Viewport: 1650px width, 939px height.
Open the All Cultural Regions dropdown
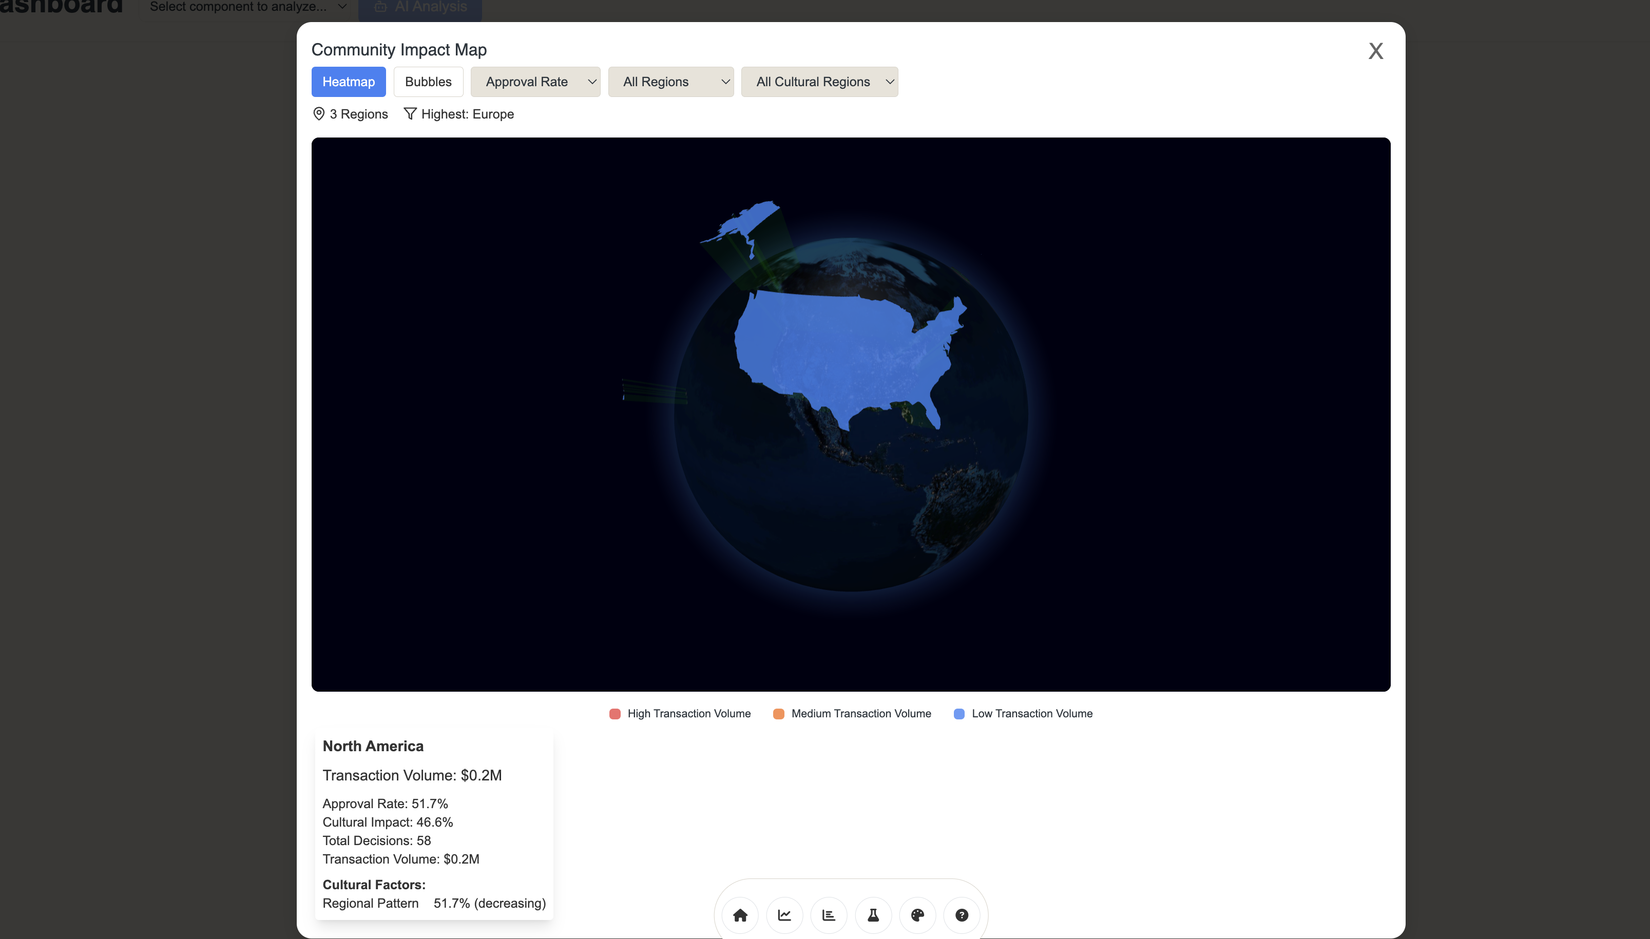(x=819, y=82)
